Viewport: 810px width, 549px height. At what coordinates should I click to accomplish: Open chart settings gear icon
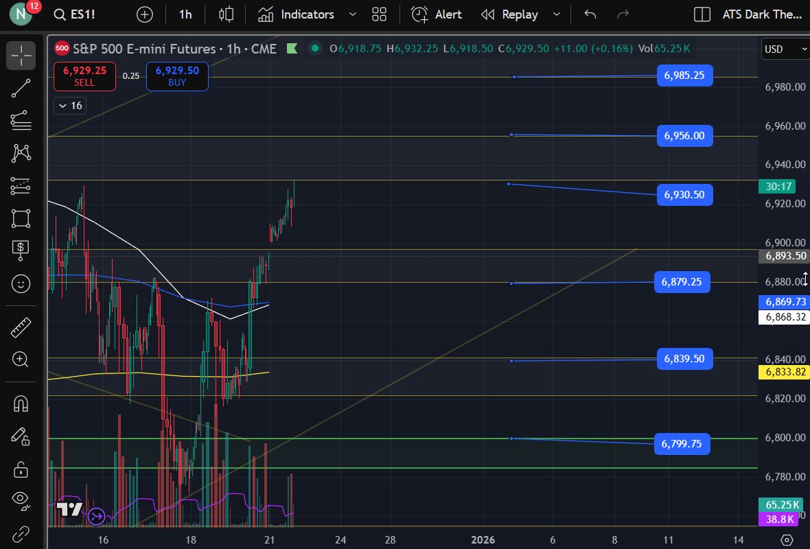[787, 540]
